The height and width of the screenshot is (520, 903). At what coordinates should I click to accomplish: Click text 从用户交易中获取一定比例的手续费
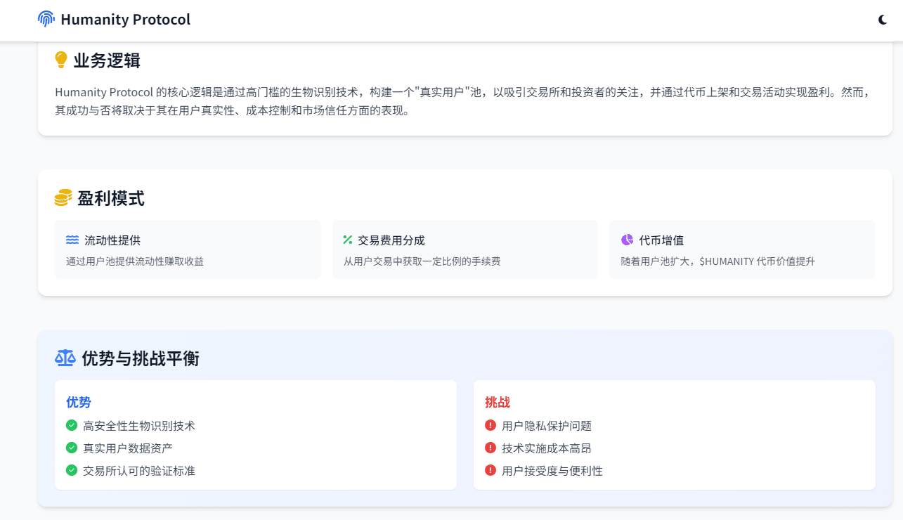click(x=422, y=261)
